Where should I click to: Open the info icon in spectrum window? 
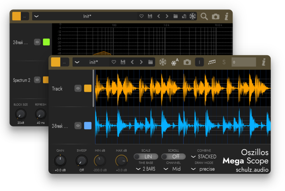[x=226, y=17]
